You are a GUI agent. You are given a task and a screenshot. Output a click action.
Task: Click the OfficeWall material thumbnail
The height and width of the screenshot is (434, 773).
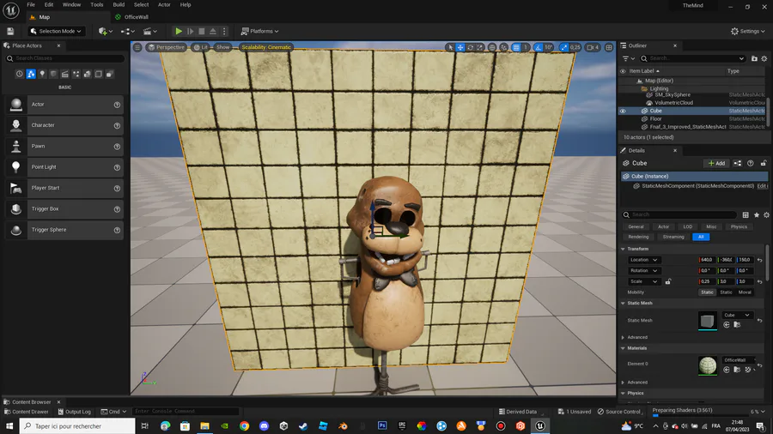708,365
